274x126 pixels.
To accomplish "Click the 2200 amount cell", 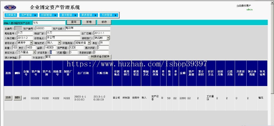I will pos(183,98).
